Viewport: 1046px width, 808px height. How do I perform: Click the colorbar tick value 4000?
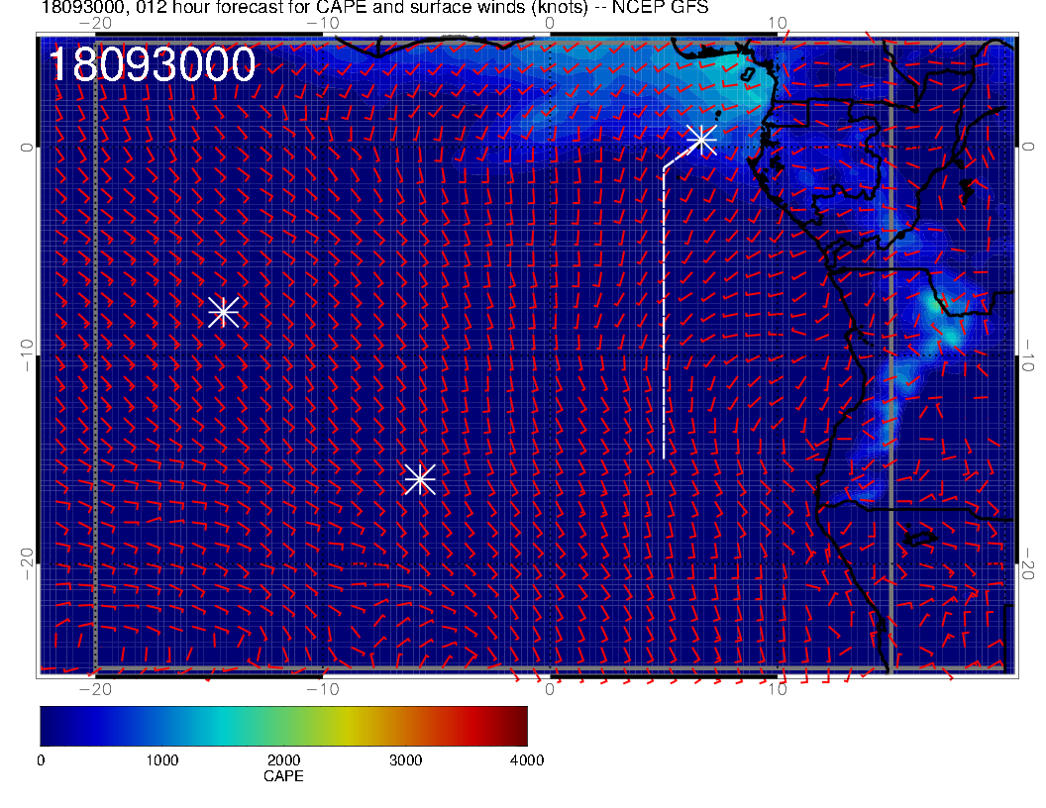pos(527,760)
